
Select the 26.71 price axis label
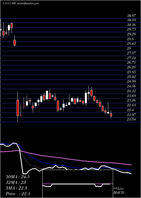(x=131, y=63)
